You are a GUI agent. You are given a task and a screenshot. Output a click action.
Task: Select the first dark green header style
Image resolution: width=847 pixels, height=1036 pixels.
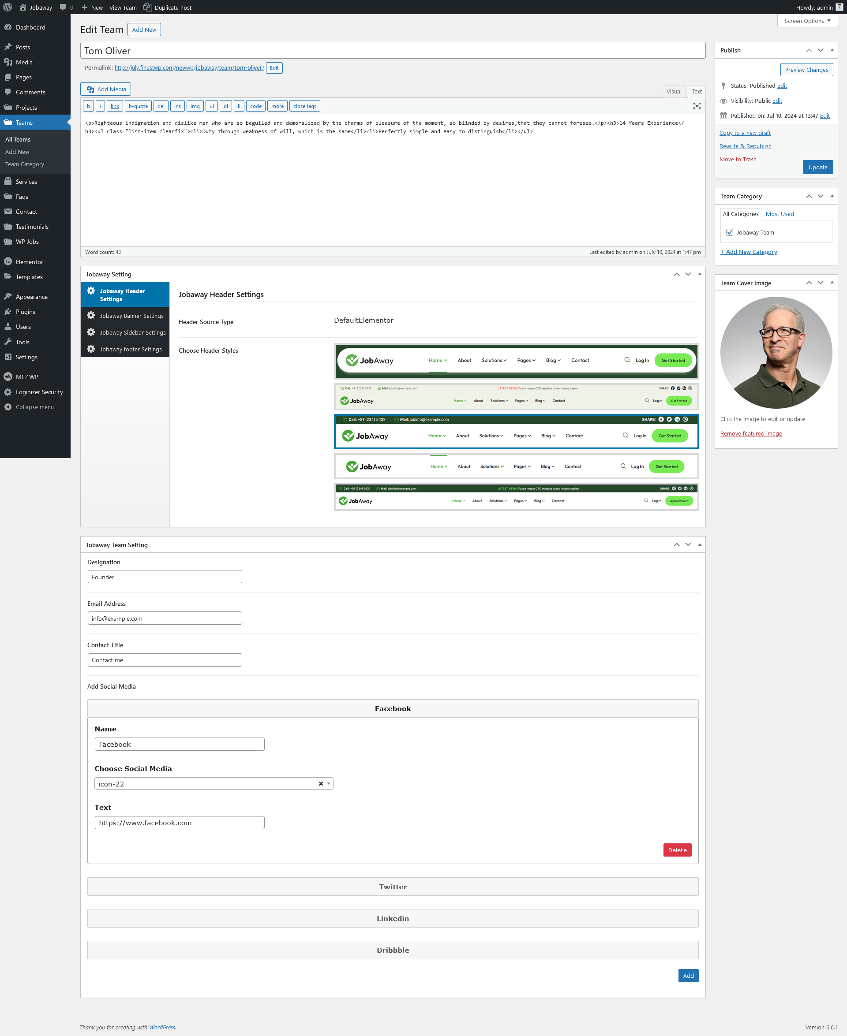pos(516,361)
